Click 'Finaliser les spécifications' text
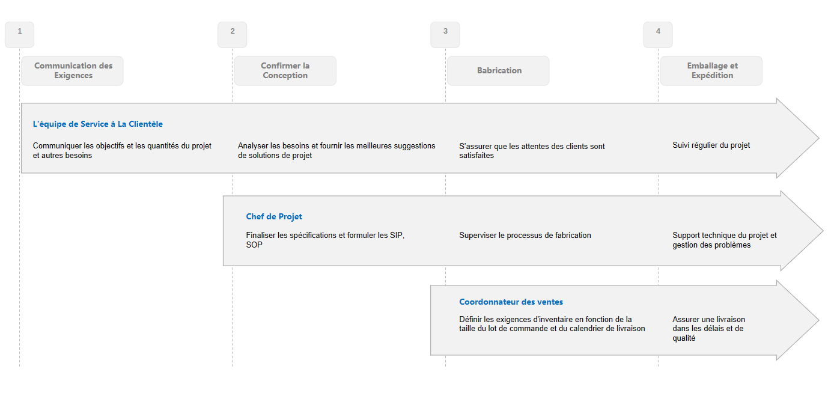 pos(325,240)
